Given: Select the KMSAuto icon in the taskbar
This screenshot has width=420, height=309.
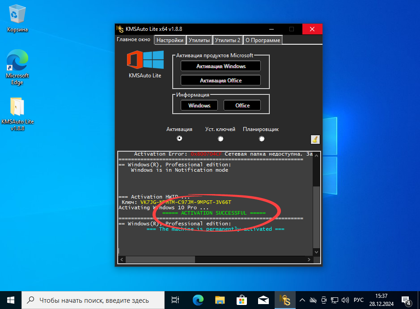Looking at the screenshot, I should click(285, 300).
